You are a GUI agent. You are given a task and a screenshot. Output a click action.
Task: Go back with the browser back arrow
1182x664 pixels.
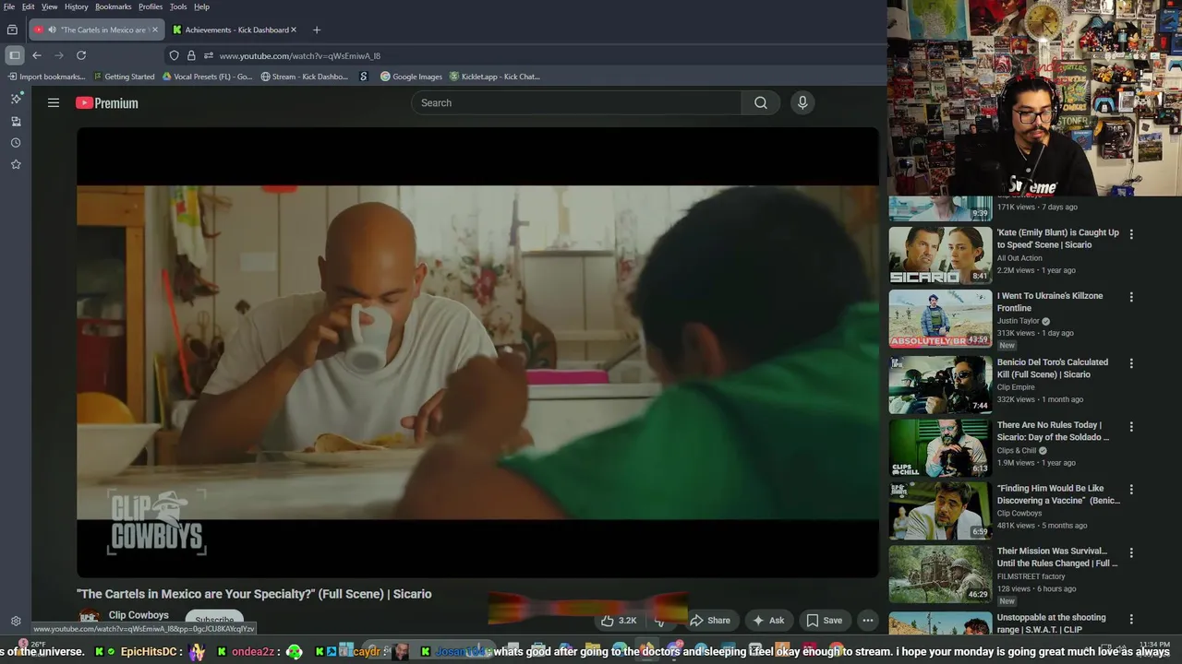click(37, 55)
